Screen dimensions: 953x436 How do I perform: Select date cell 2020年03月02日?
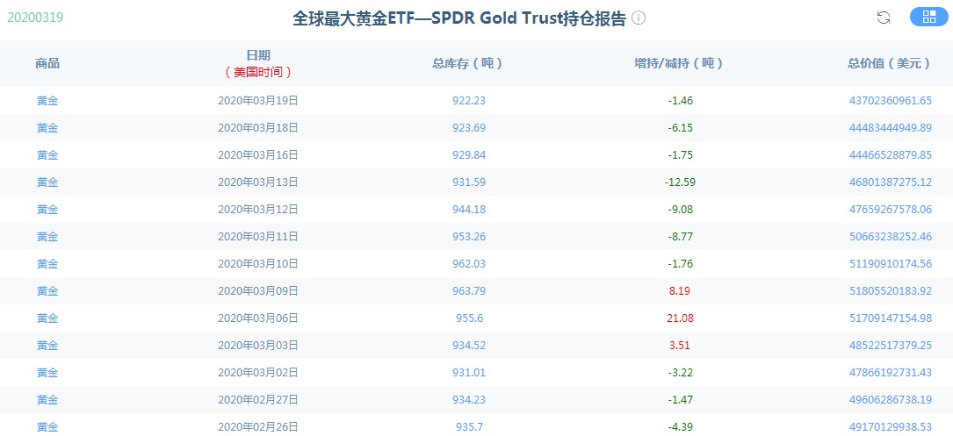pos(258,373)
